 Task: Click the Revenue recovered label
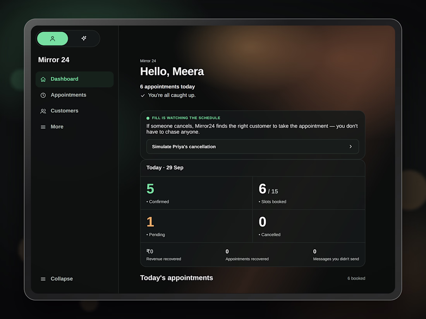pyautogui.click(x=163, y=259)
